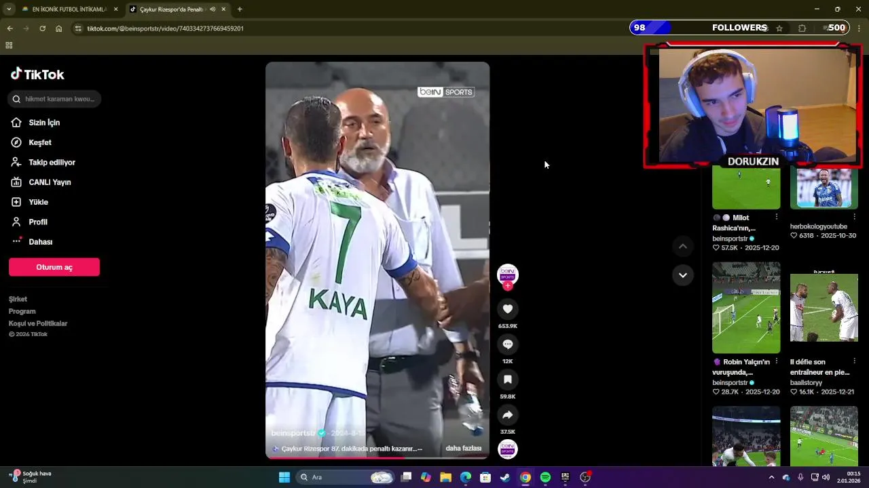Open Epic Games Launcher from the taskbar
Screen dimensions: 869x488
(x=565, y=477)
